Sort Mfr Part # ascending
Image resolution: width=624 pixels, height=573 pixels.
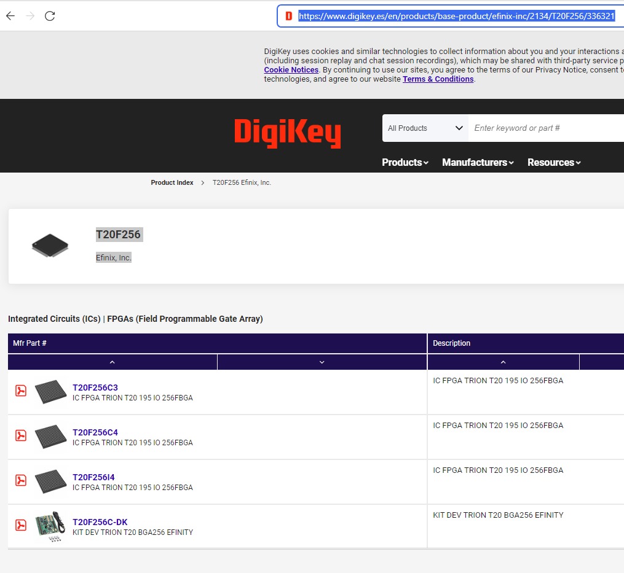pos(113,362)
